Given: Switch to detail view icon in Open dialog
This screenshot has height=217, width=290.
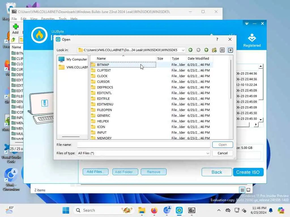Looking at the screenshot, I should point(230,50).
